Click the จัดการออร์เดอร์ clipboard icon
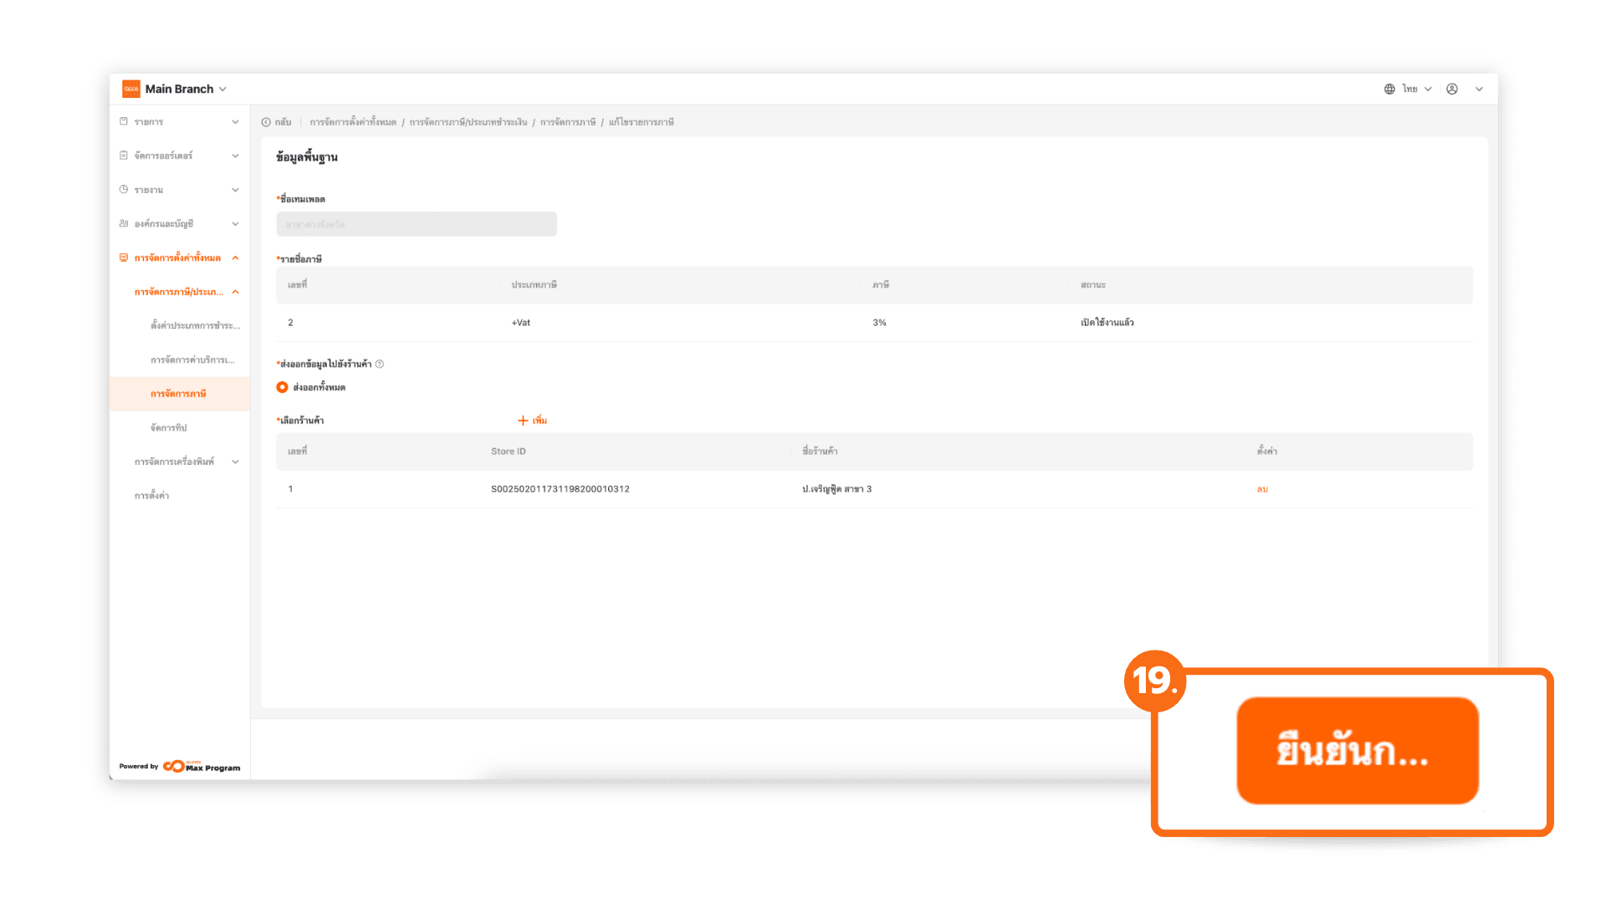1606x903 pixels. tap(124, 156)
